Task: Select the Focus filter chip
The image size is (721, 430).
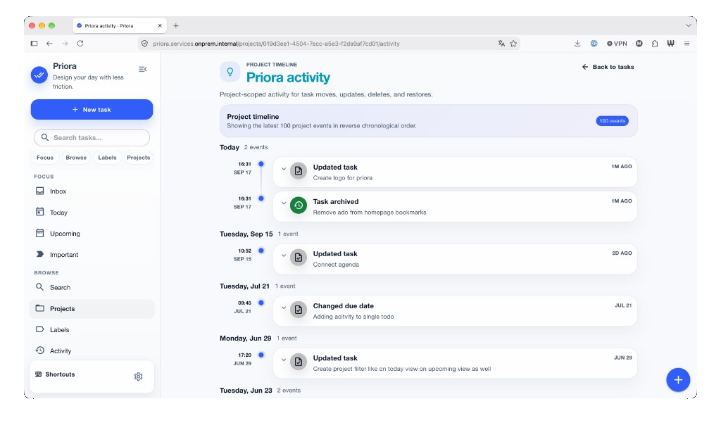Action: tap(45, 158)
